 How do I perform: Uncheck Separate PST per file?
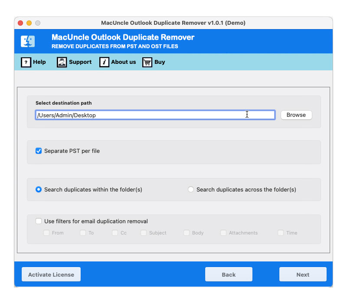point(39,151)
